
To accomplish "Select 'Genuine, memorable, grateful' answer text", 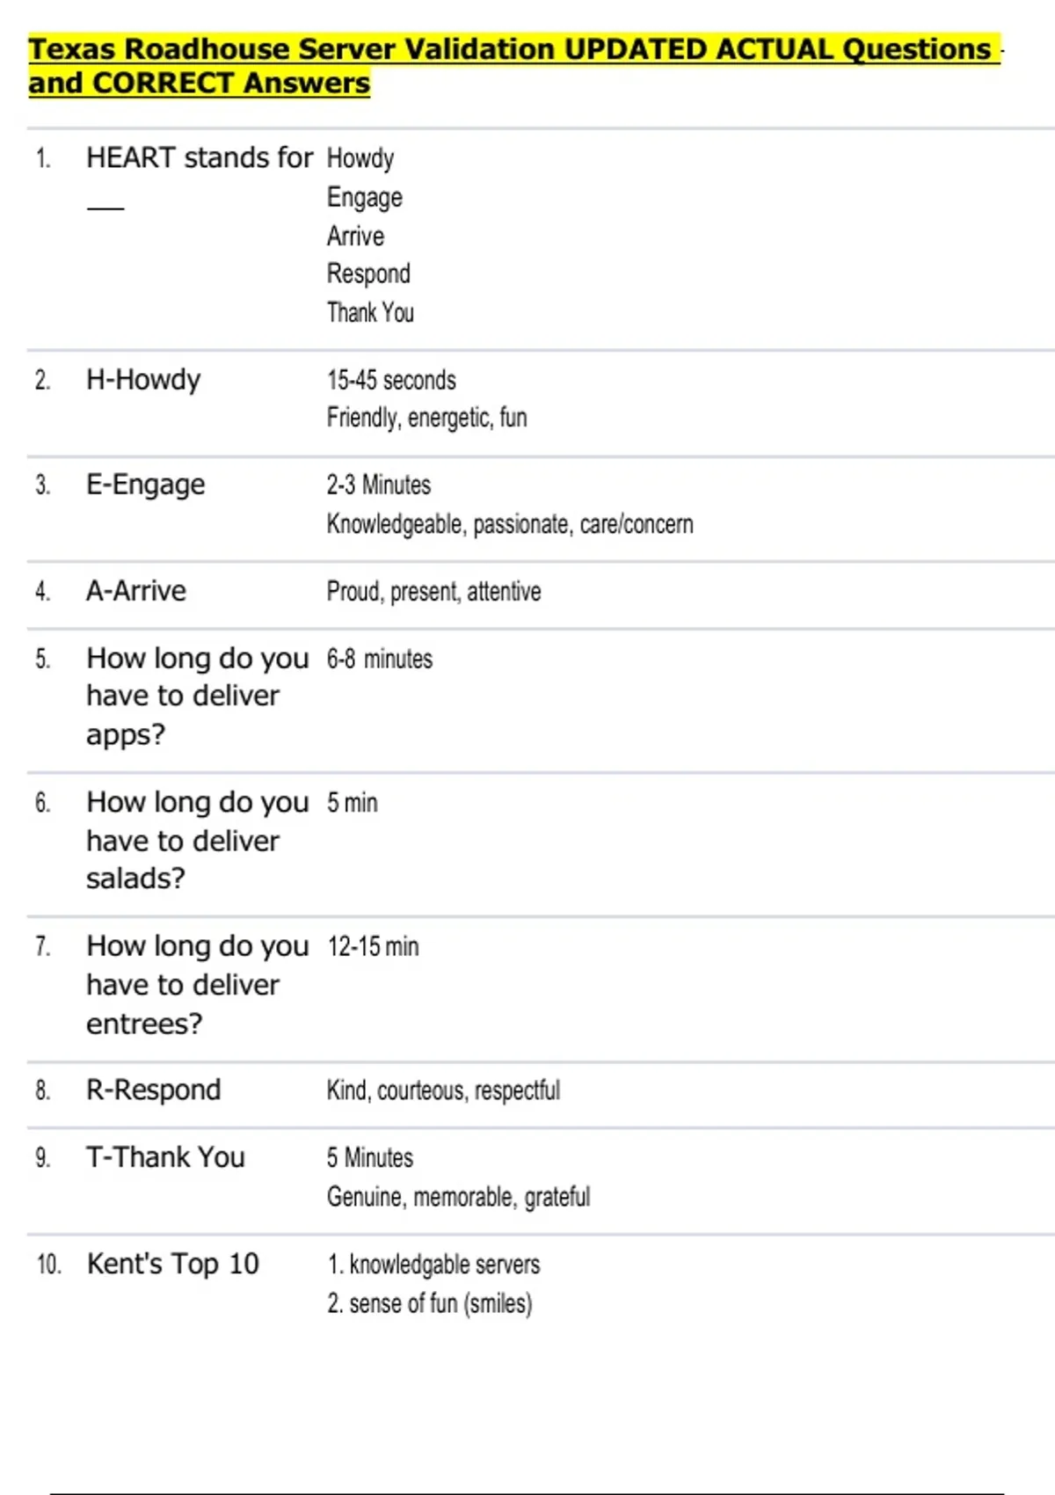I will [458, 1197].
